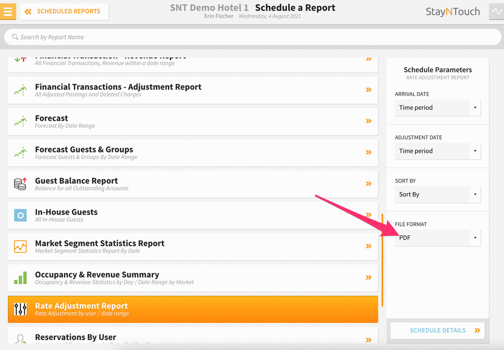Open the hamburger main menu
The image size is (504, 350).
(8, 12)
